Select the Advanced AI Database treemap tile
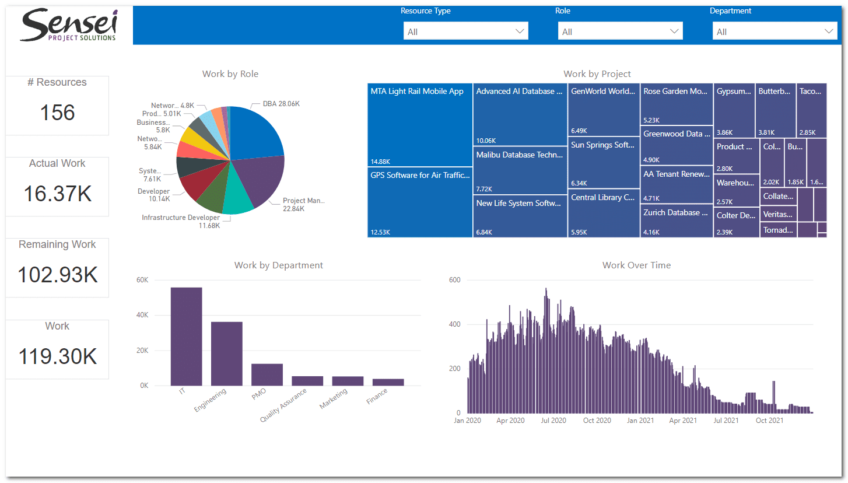 pos(520,115)
